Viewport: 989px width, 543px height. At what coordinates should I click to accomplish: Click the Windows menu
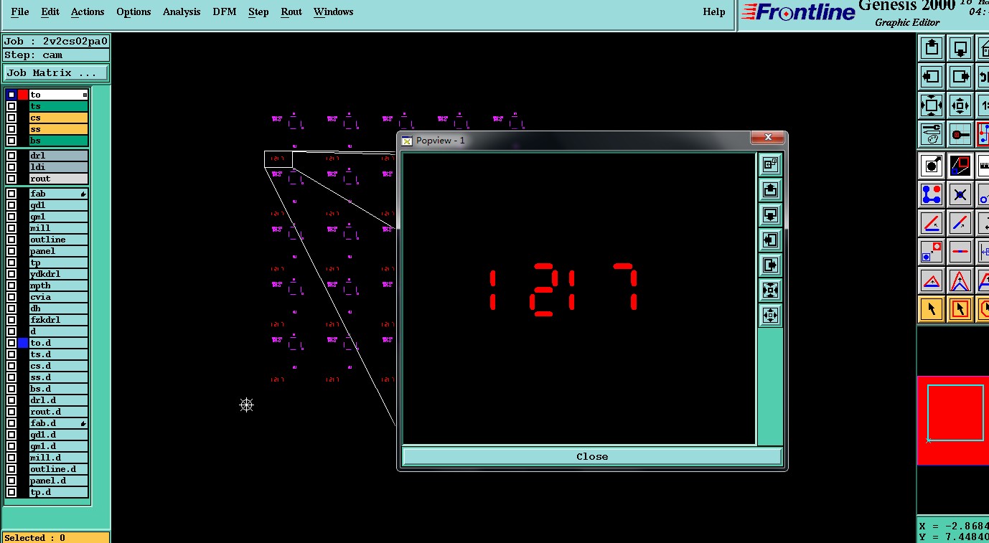(333, 11)
